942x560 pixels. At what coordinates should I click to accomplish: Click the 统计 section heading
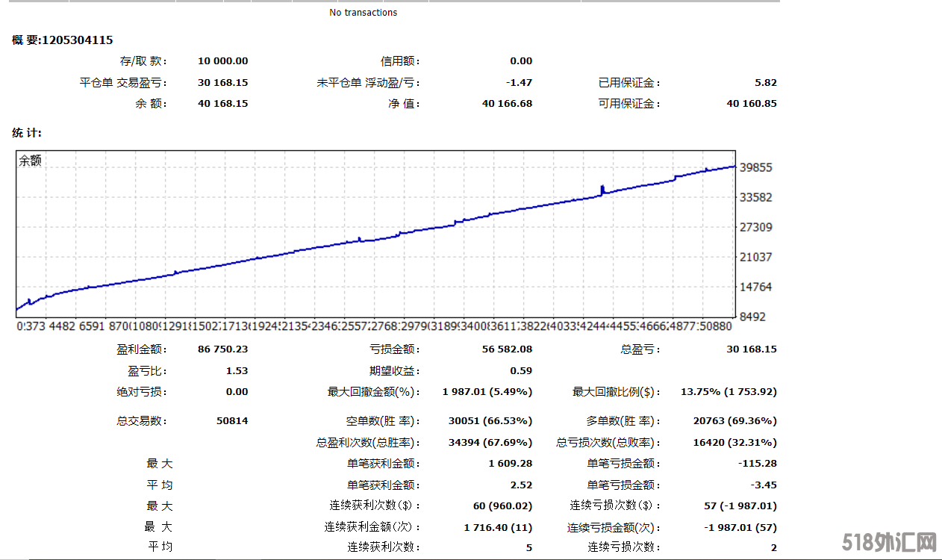pyautogui.click(x=27, y=133)
